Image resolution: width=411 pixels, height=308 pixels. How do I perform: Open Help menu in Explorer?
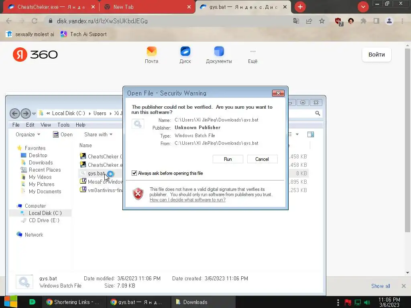click(x=80, y=125)
